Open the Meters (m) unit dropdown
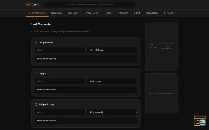Screen dimensions: 209x130 click(x=112, y=81)
